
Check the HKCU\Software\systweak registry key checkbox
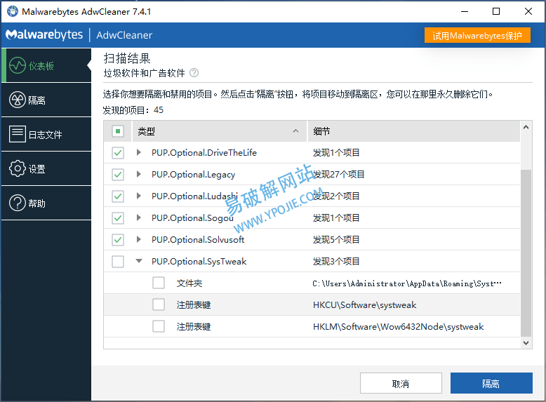click(x=159, y=305)
